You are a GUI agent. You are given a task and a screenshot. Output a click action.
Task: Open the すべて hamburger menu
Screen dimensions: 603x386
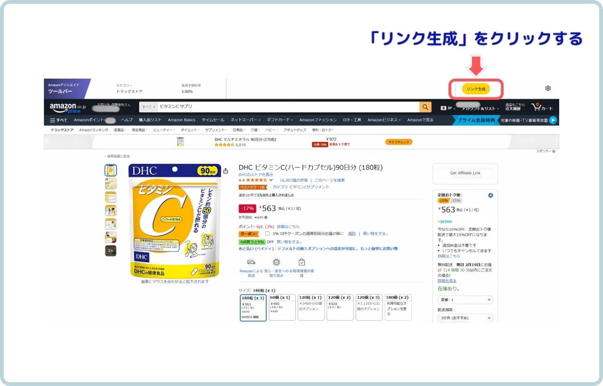(x=59, y=120)
